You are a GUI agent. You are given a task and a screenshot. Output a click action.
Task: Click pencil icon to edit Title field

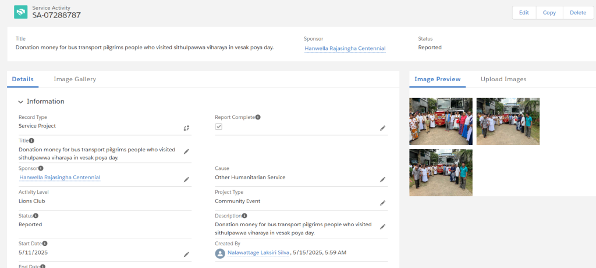tap(186, 151)
